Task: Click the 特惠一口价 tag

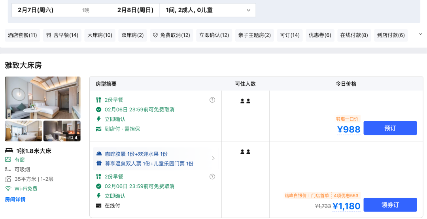Action: point(347,119)
